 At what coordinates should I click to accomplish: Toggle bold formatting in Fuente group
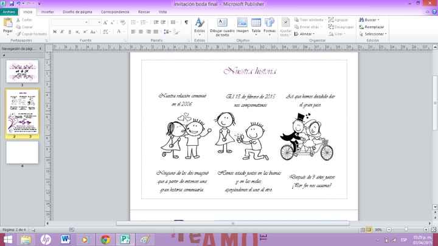55,32
